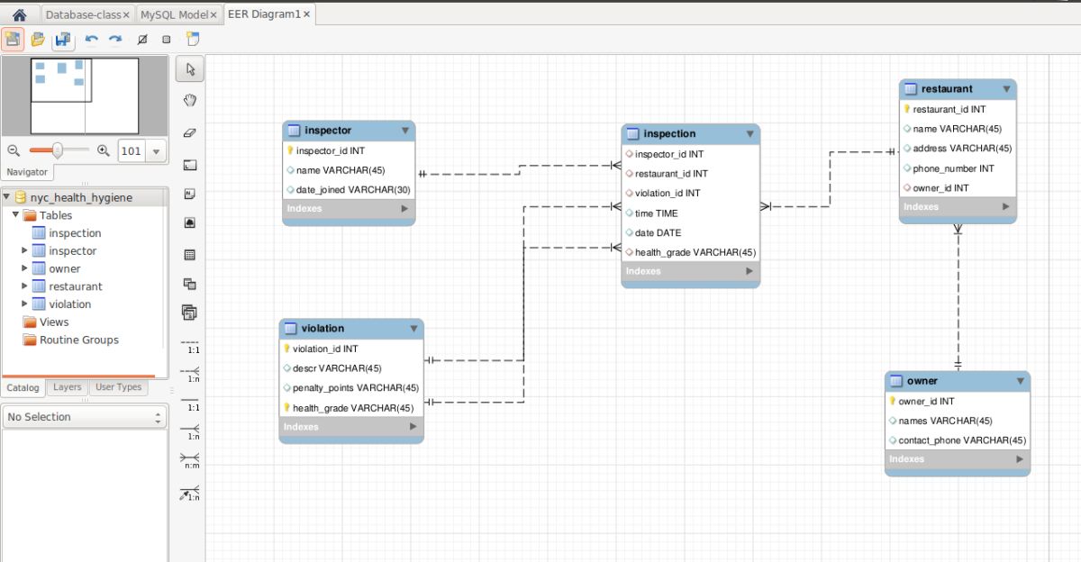The width and height of the screenshot is (1081, 562).
Task: Click the Save Model toolbar icon
Action: [x=61, y=39]
